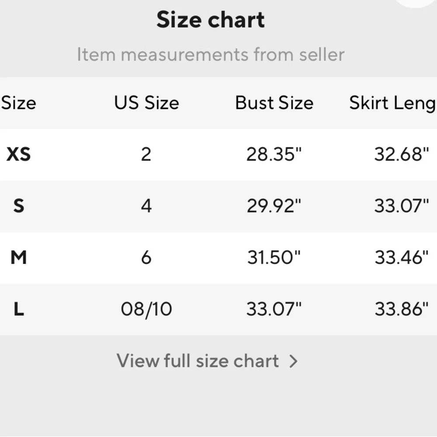Tap the 31.50" bust measurement

pyautogui.click(x=274, y=257)
